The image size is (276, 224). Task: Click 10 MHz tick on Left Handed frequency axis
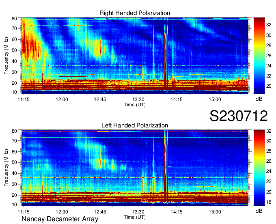14,205
